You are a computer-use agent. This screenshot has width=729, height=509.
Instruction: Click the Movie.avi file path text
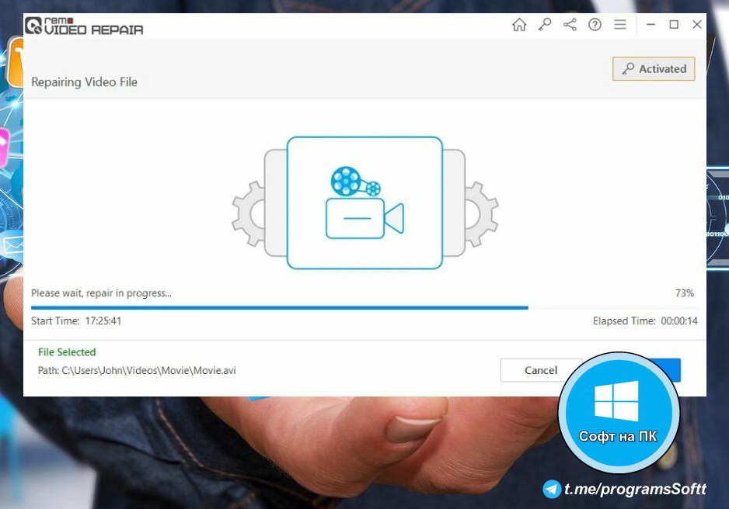(x=137, y=370)
